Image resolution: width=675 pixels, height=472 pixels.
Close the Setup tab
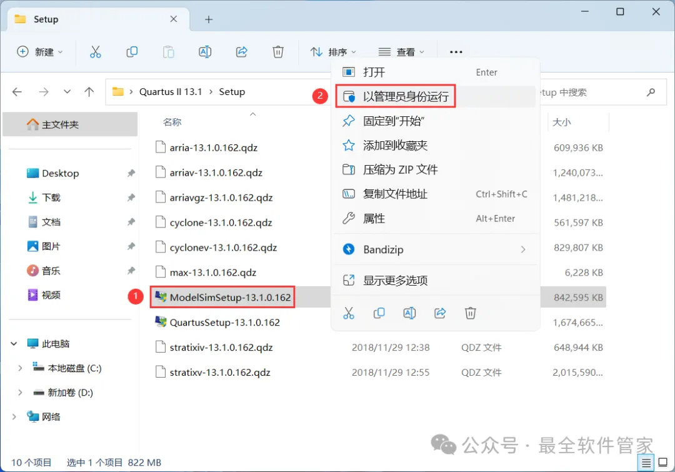point(174,19)
